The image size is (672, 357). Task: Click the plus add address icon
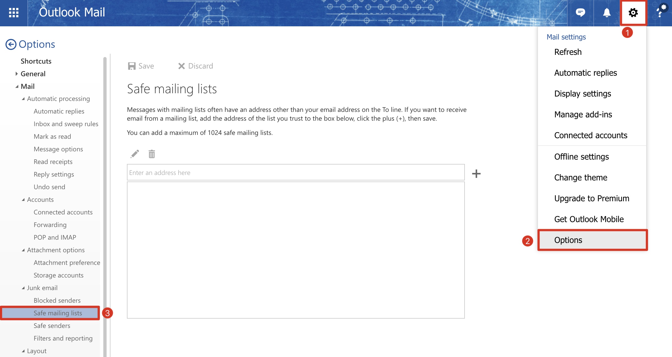[x=476, y=174]
